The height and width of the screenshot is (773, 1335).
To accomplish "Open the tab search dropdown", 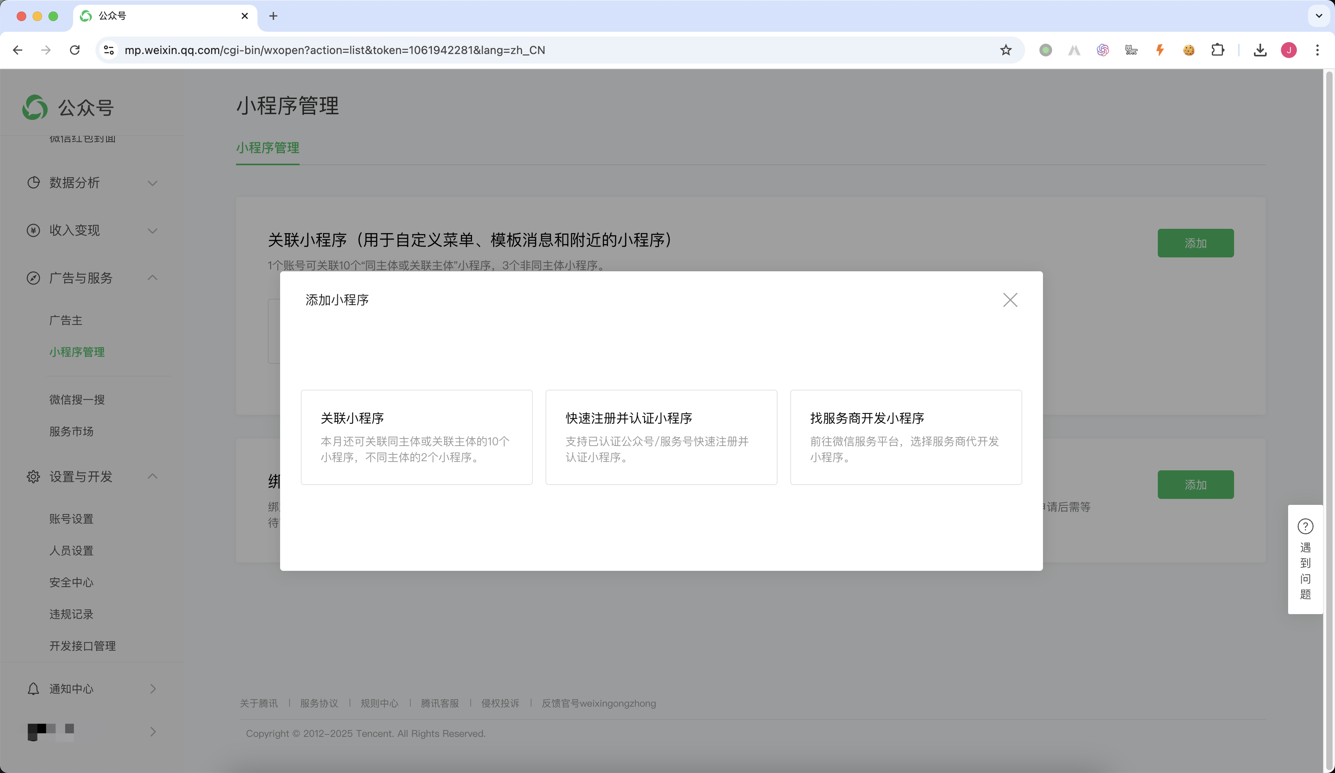I will pos(1319,16).
